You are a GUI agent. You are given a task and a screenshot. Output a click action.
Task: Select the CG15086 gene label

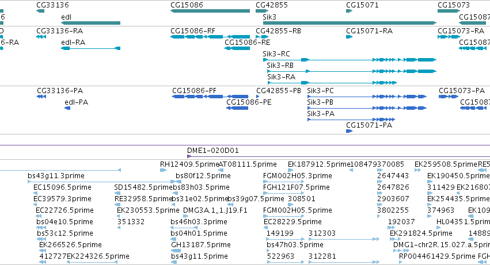(187, 5)
